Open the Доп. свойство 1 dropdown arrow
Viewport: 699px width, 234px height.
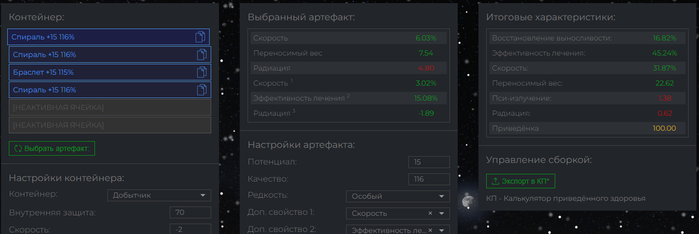(x=442, y=213)
